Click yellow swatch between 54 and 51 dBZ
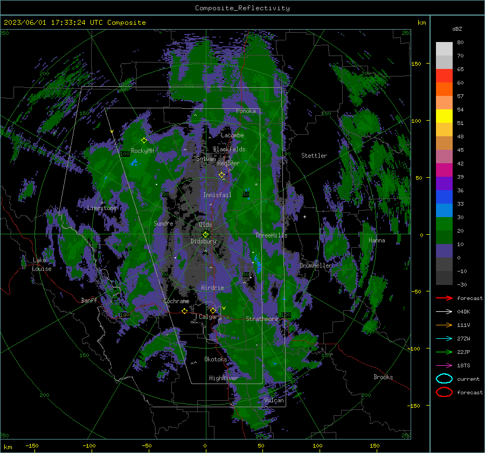 (444, 116)
